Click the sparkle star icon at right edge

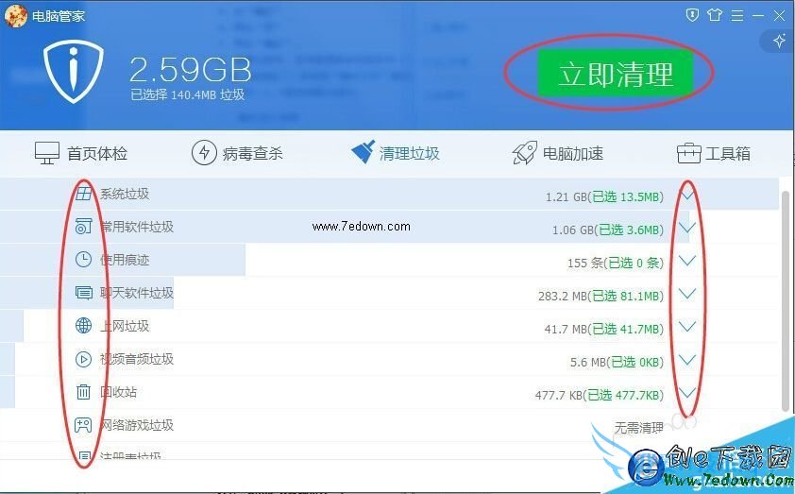point(779,41)
